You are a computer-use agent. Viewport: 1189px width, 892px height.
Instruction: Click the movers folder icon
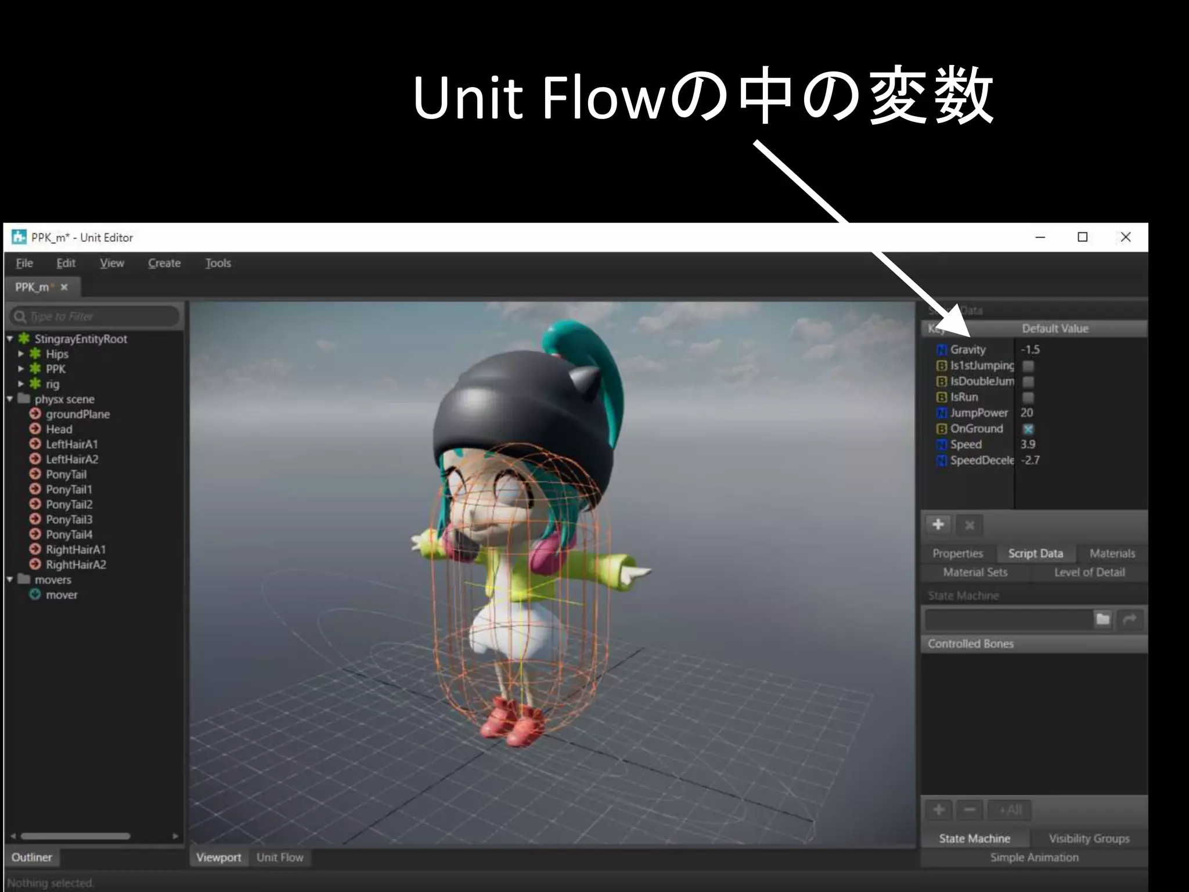click(24, 579)
